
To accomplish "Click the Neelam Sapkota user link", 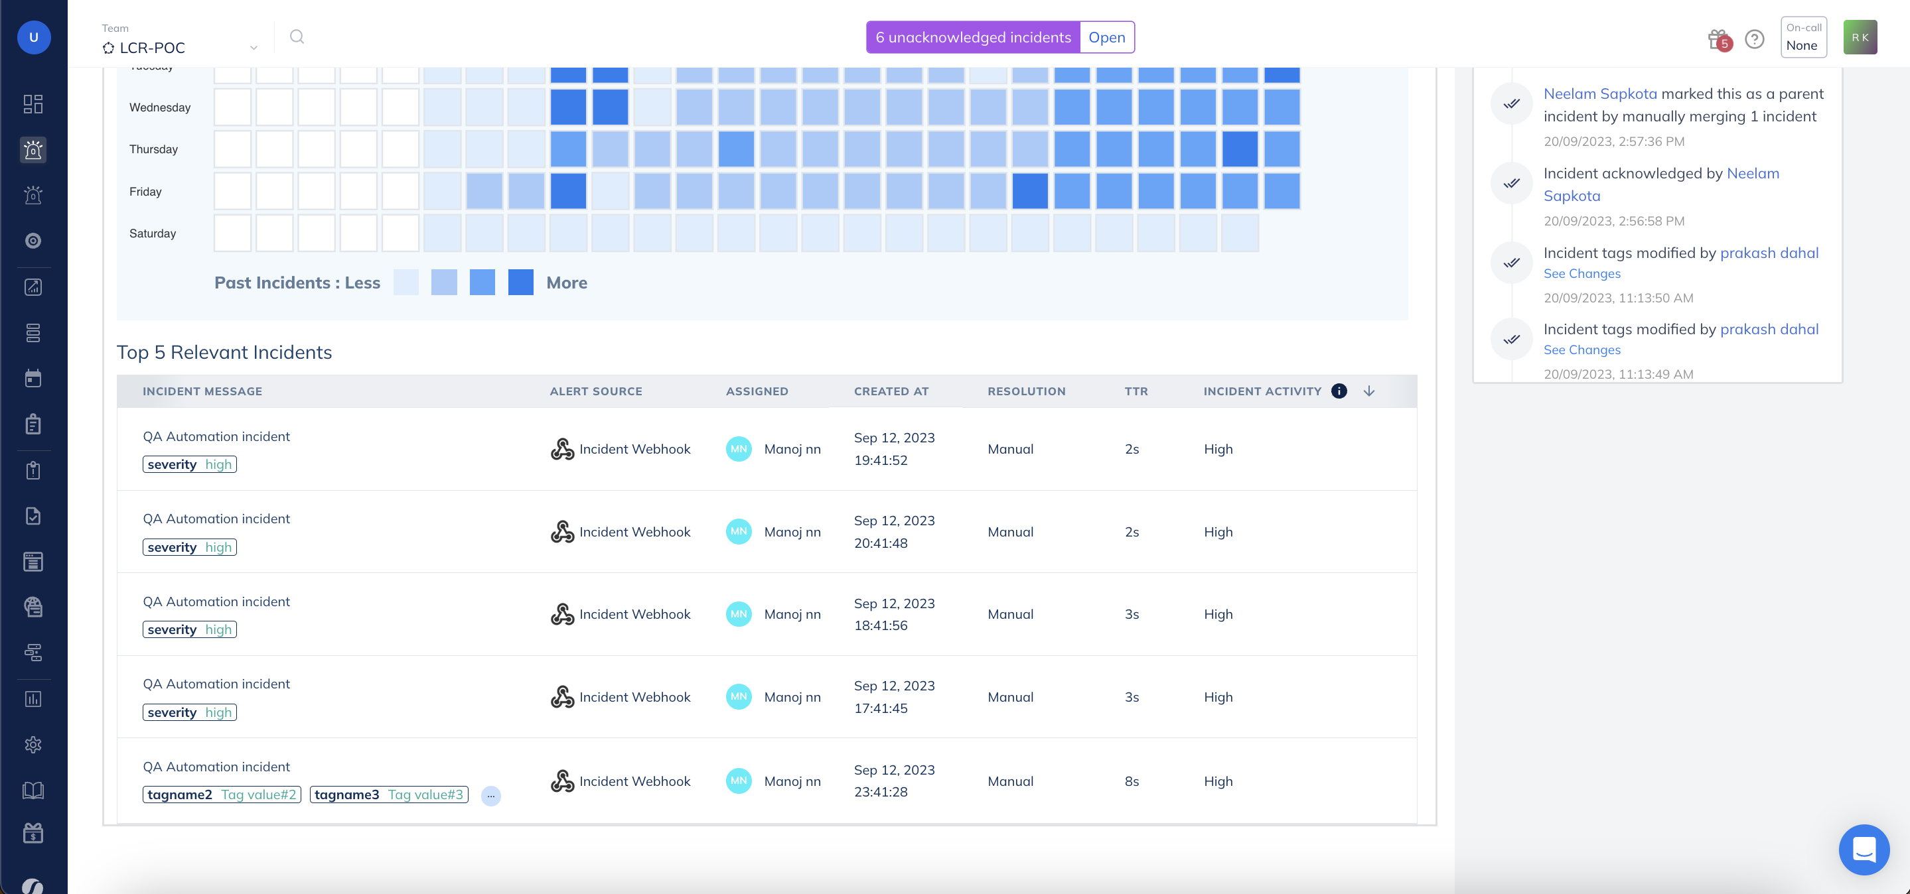I will pos(1599,94).
